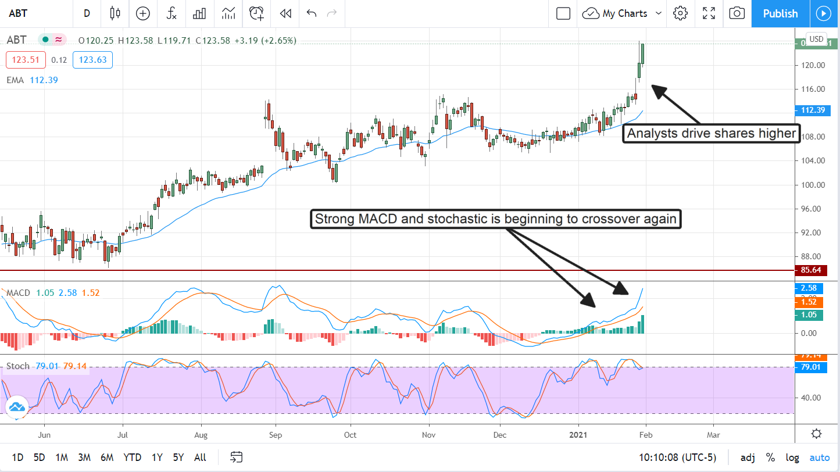Screen dimensions: 840x472
Task: Disable the auto scale option
Action: click(x=820, y=457)
